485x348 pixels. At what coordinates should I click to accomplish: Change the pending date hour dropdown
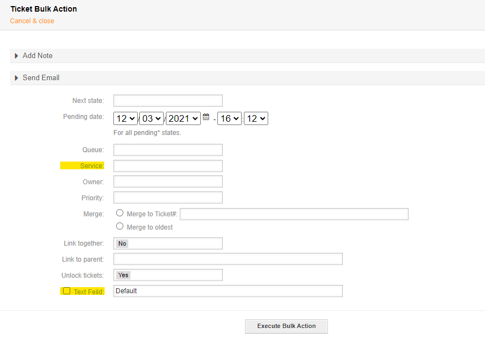click(229, 118)
